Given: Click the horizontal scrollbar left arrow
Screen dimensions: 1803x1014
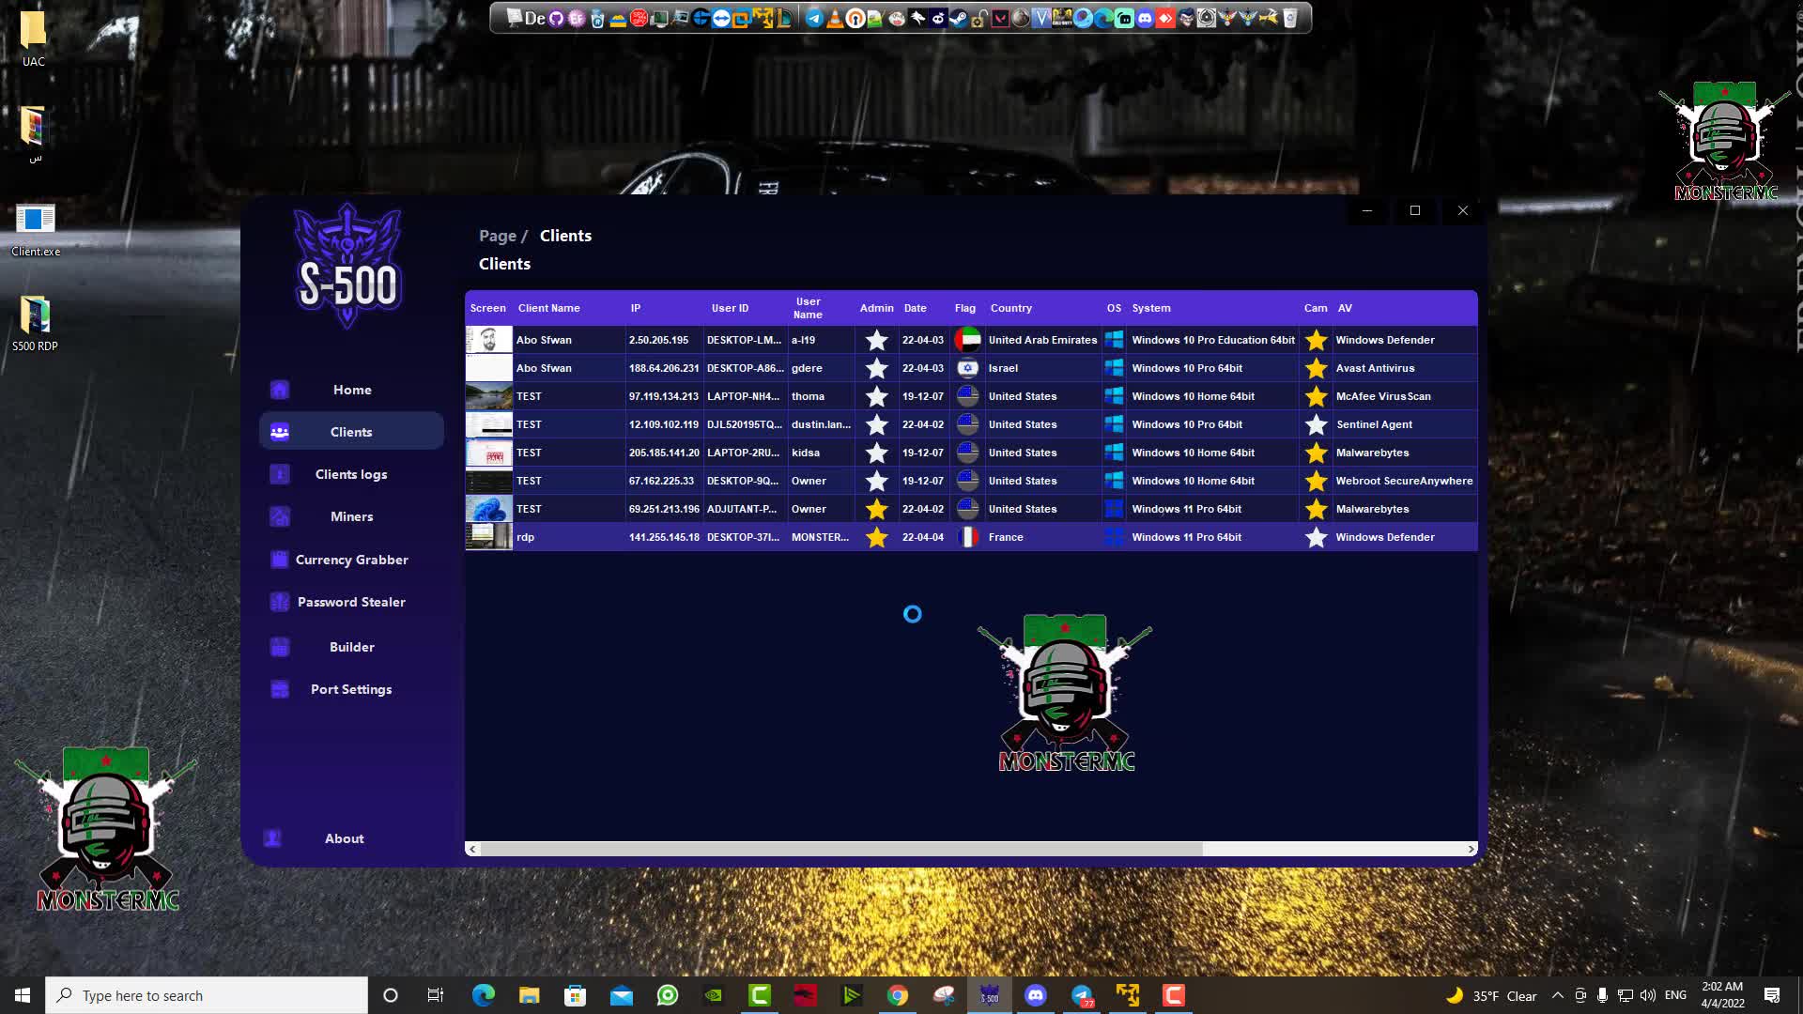Looking at the screenshot, I should click(x=472, y=849).
